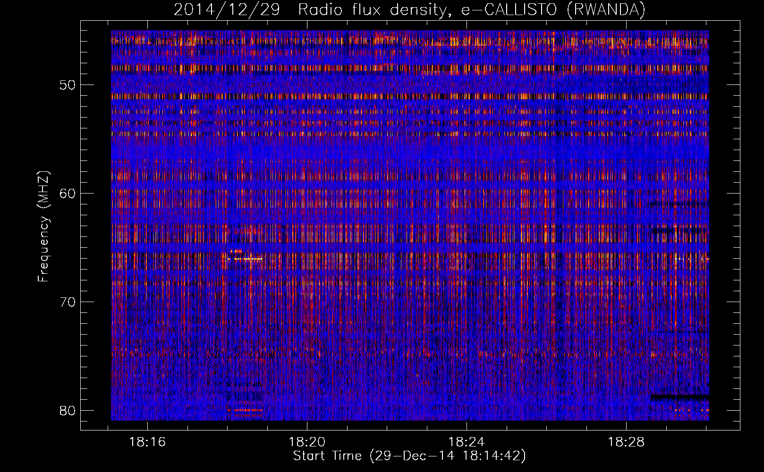Click the 80 frequency tick label
The width and height of the screenshot is (764, 472).
coord(68,411)
